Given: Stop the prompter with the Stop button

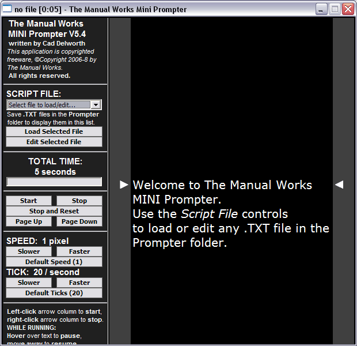Looking at the screenshot, I should pyautogui.click(x=79, y=201).
